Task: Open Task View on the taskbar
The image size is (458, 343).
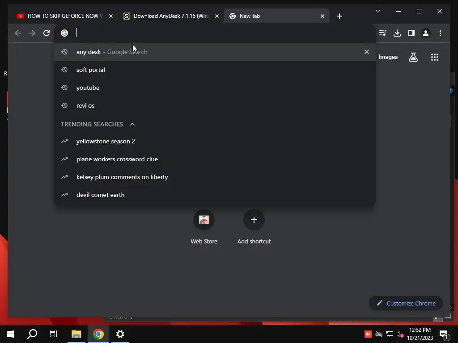Action: 54,334
